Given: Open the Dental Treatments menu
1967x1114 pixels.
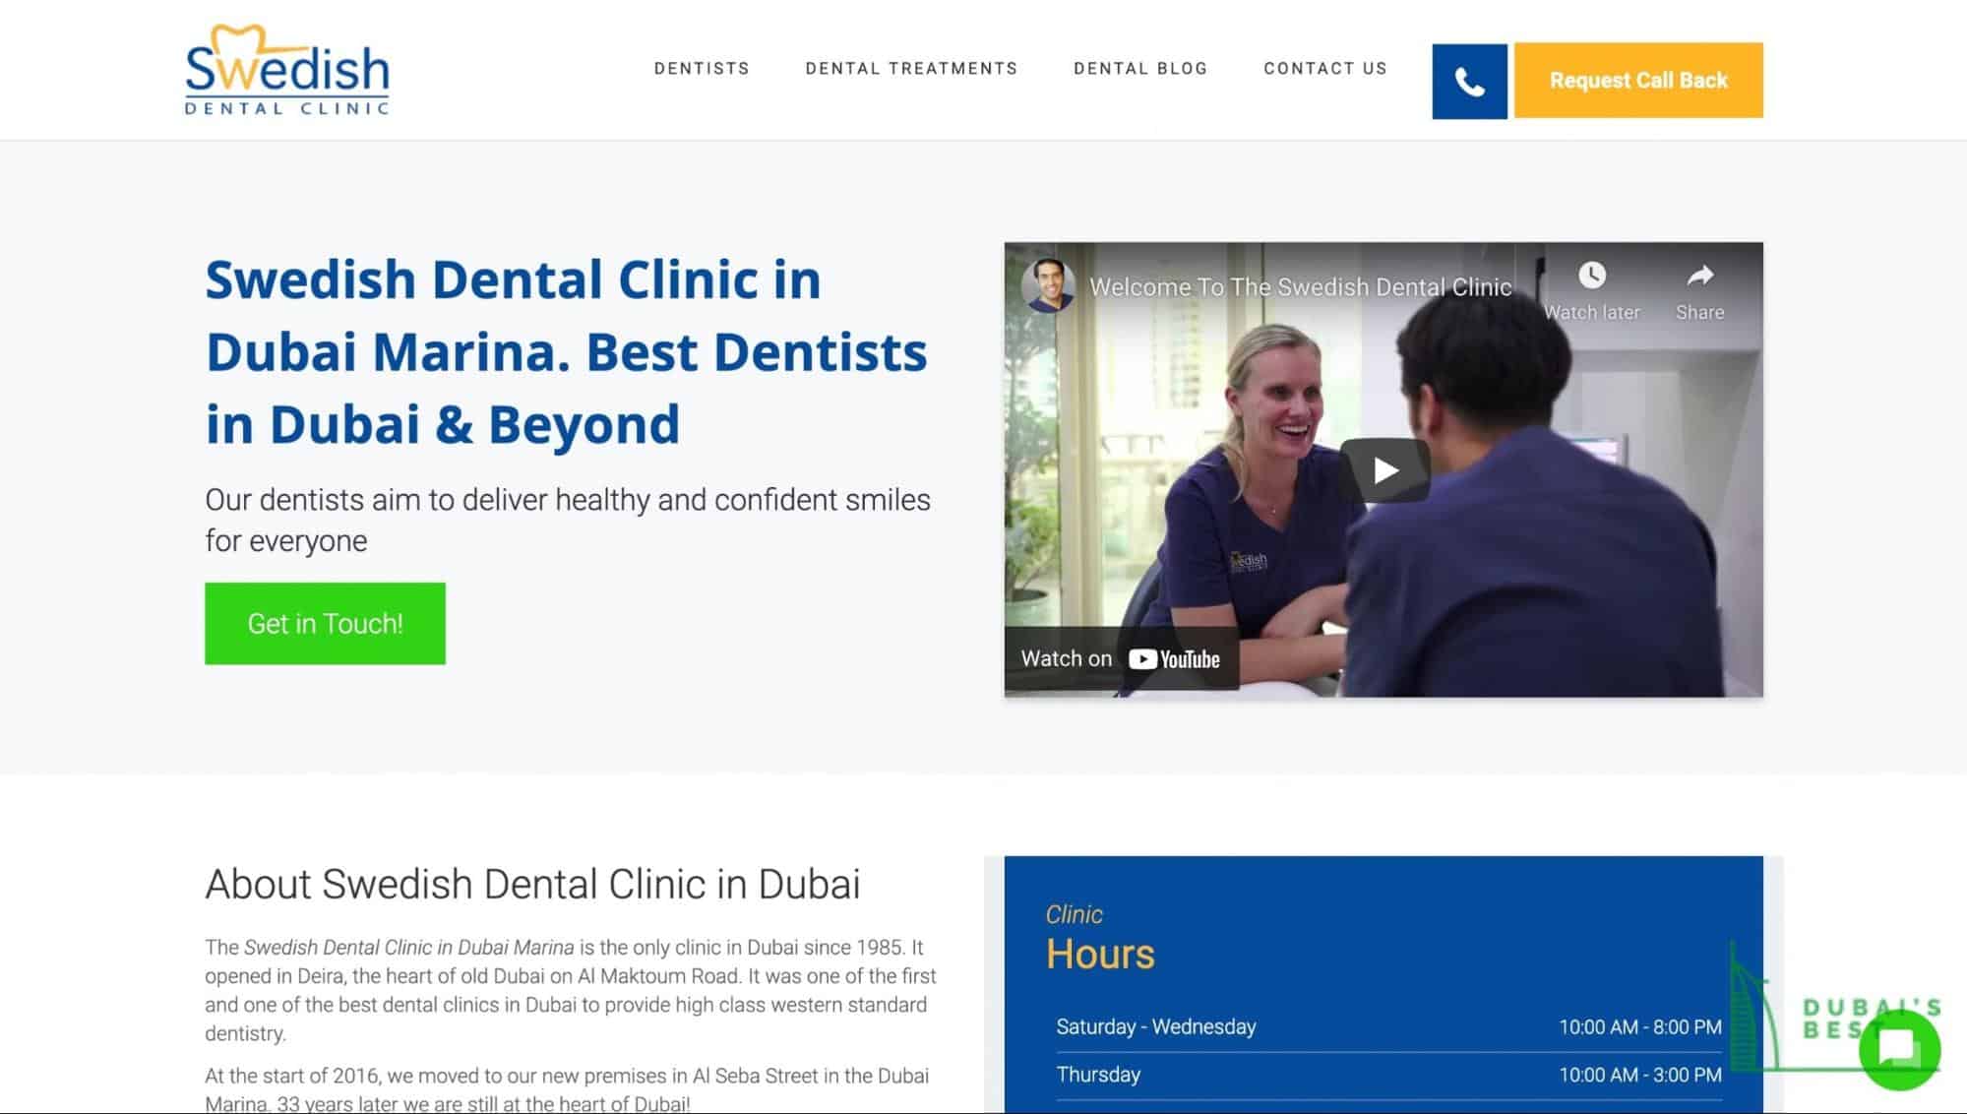Looking at the screenshot, I should tap(911, 68).
